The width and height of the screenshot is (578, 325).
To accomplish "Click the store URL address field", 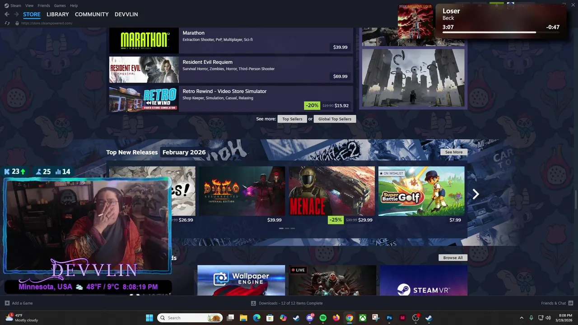I will pyautogui.click(x=47, y=23).
